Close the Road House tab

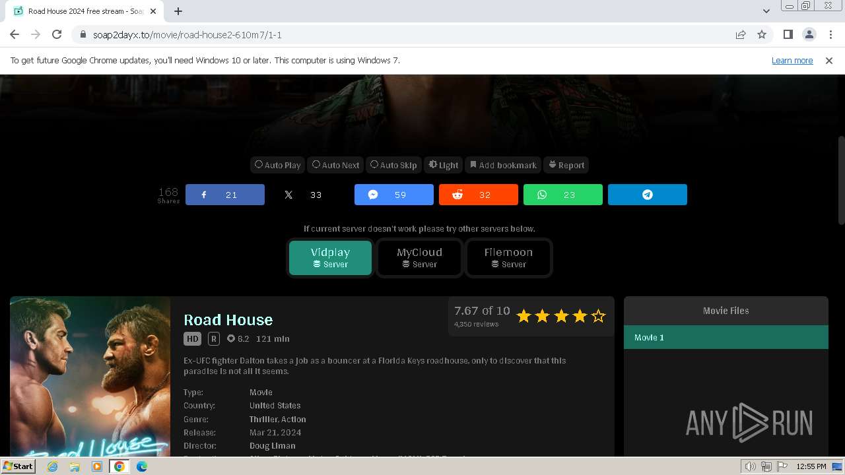153,11
